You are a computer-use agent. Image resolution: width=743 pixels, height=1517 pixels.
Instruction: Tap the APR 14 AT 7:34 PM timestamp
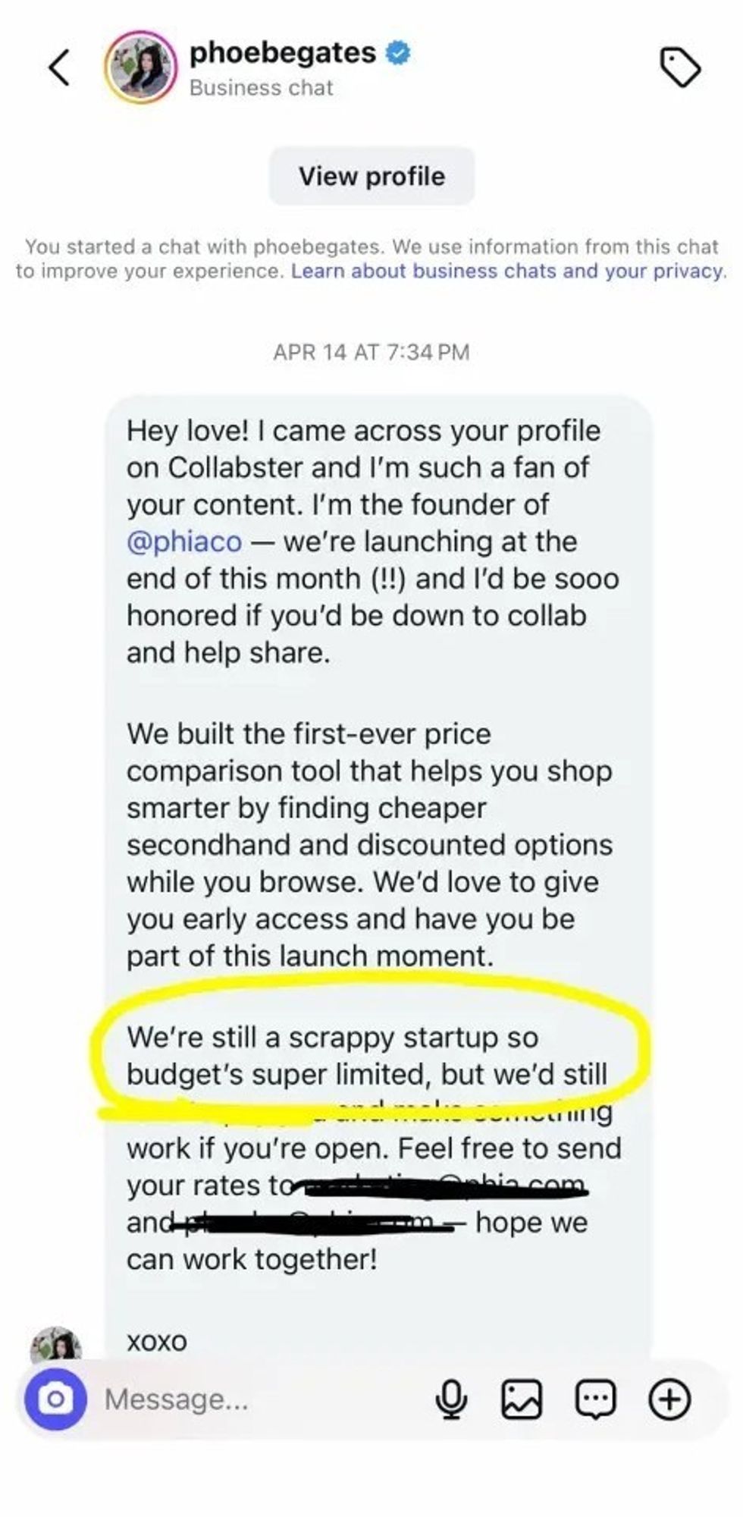[x=371, y=352]
